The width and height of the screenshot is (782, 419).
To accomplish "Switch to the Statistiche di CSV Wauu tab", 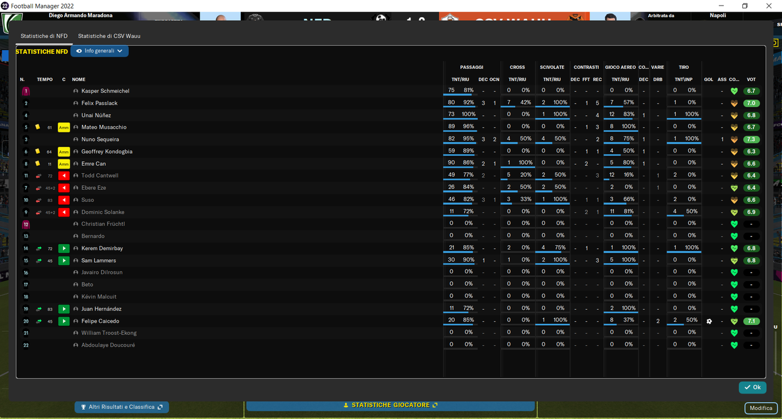I will [x=109, y=36].
